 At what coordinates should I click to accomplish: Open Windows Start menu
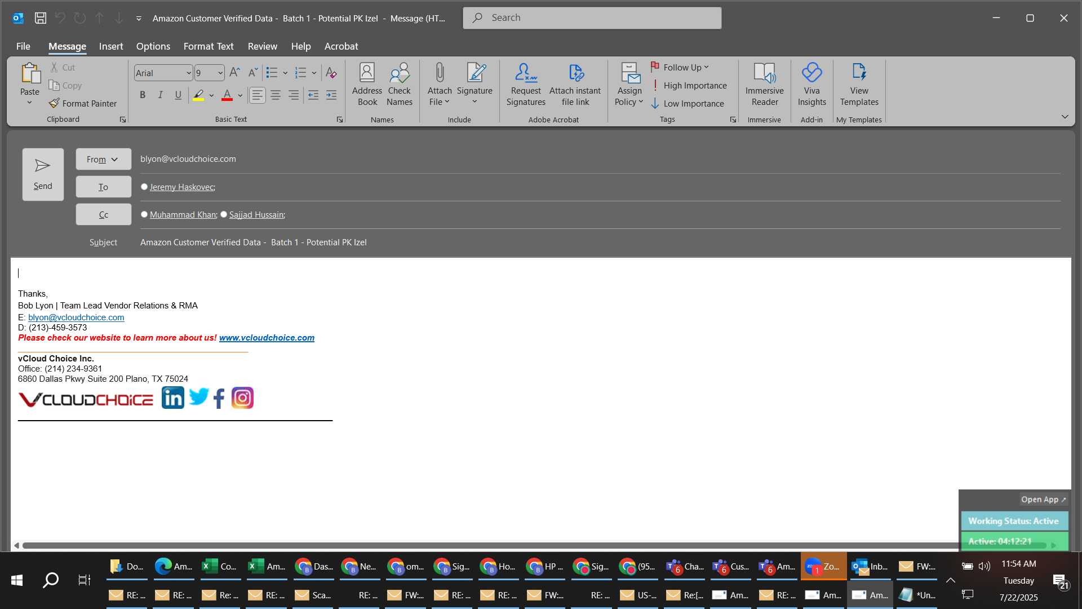[x=17, y=580]
